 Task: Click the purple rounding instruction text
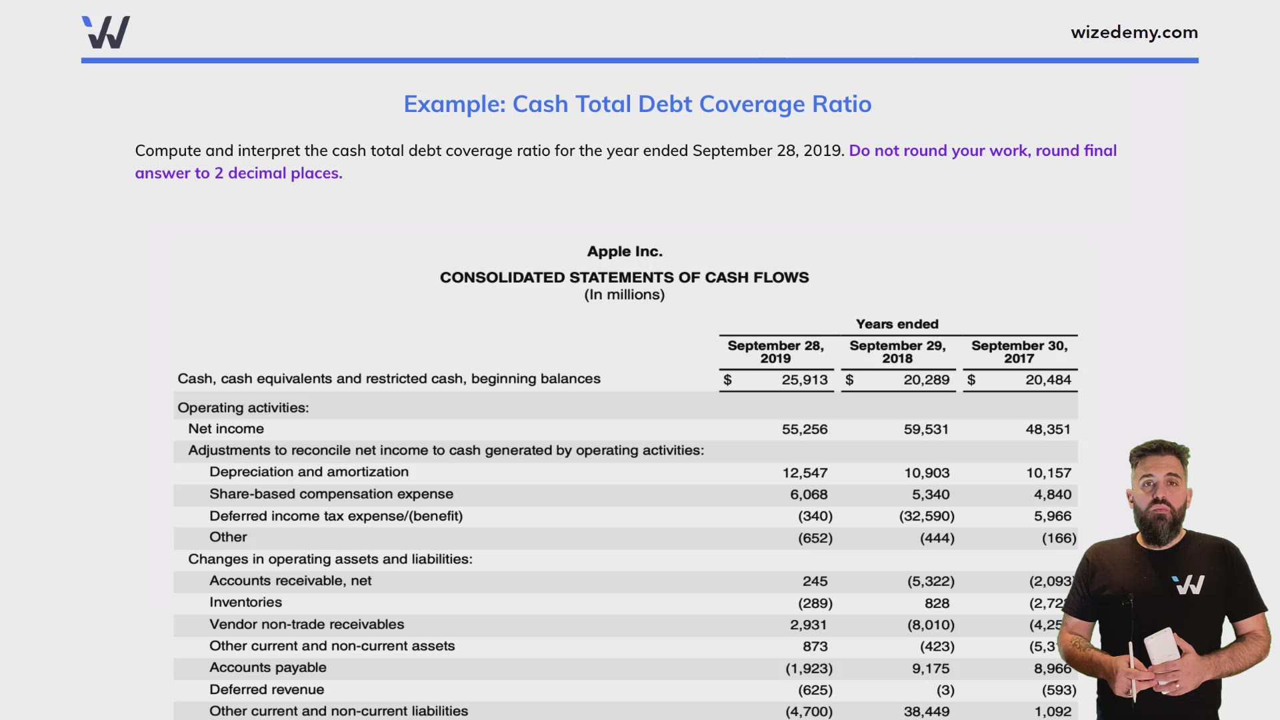click(983, 151)
